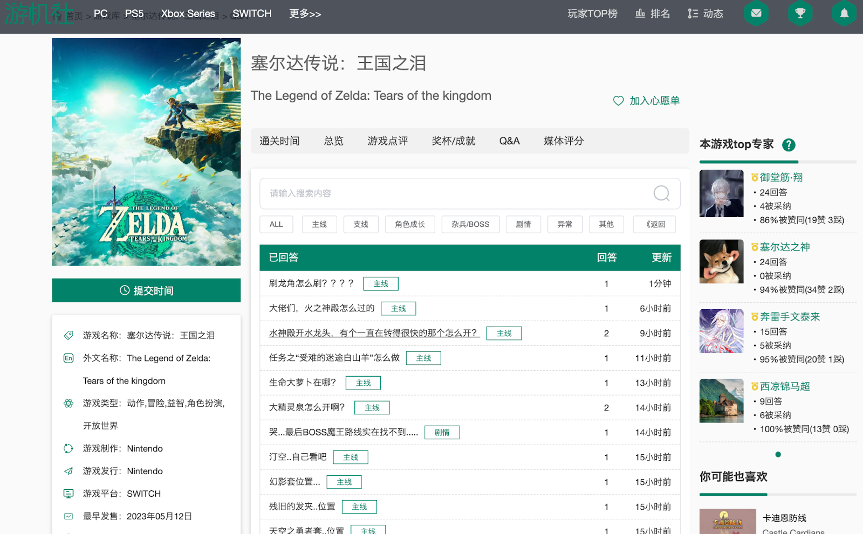This screenshot has height=534, width=863.
Task: Open the 游戏点评 tab
Action: click(x=388, y=141)
